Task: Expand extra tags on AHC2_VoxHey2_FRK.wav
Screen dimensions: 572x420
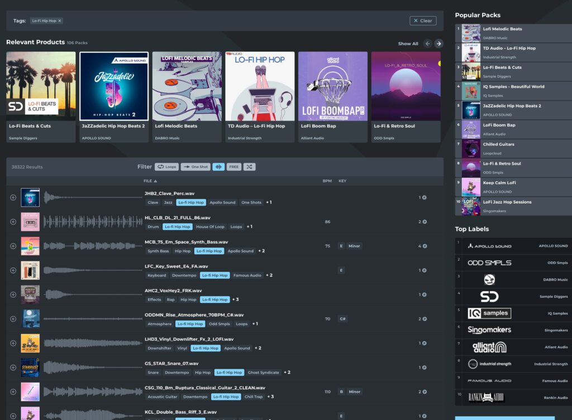Action: (235, 300)
